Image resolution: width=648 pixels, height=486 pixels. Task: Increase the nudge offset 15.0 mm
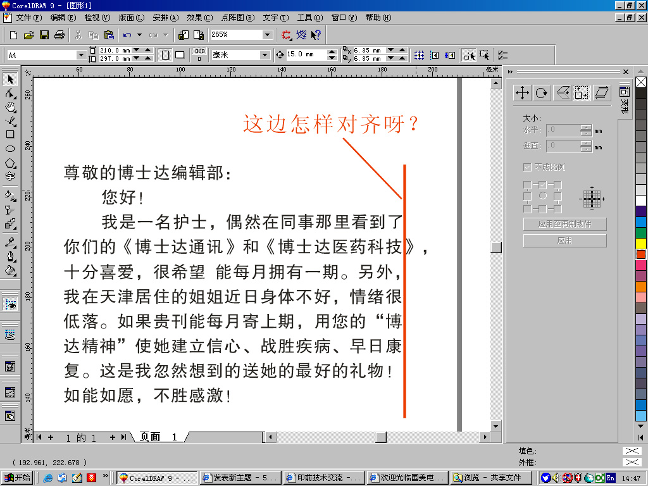coord(332,52)
